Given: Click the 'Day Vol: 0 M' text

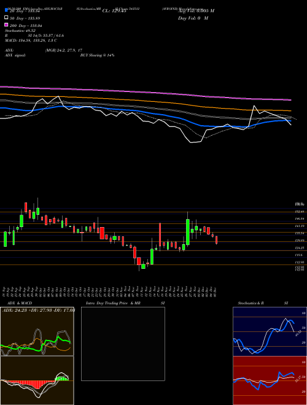Looking at the screenshot, I should click(193, 18).
